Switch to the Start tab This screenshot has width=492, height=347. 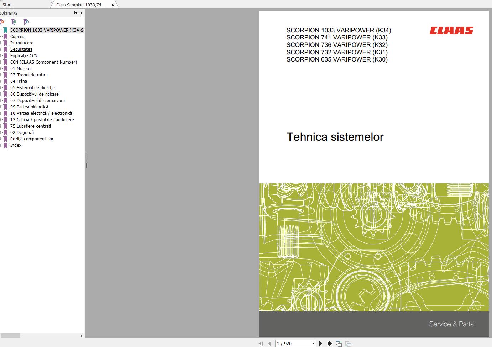click(x=7, y=5)
